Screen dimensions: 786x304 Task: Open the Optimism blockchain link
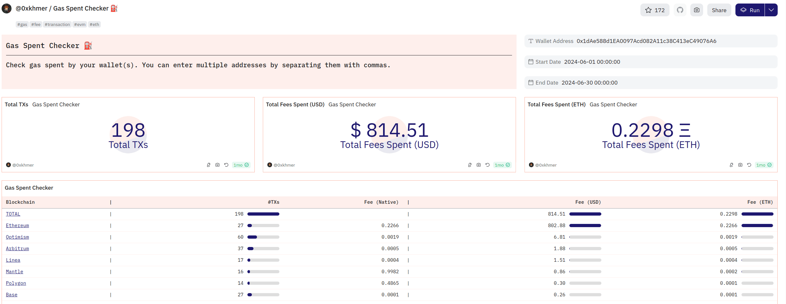[x=17, y=237]
